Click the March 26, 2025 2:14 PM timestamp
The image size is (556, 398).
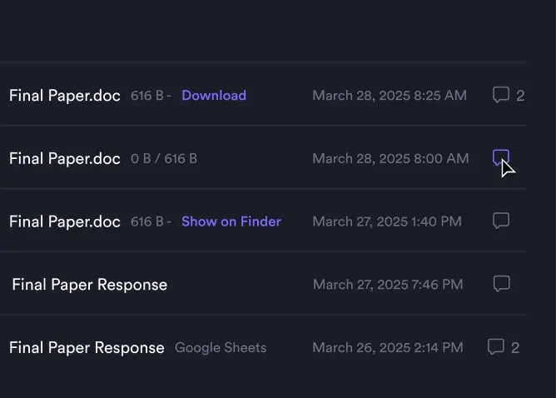tap(387, 347)
